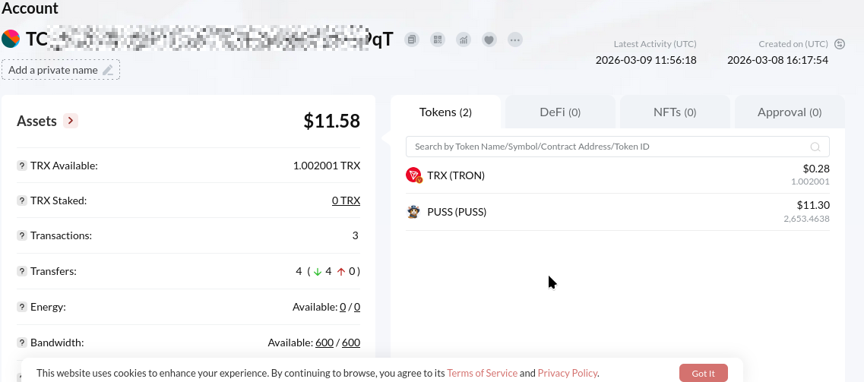The image size is (864, 382).
Task: Click help icon beside Energy
Action: (x=22, y=307)
